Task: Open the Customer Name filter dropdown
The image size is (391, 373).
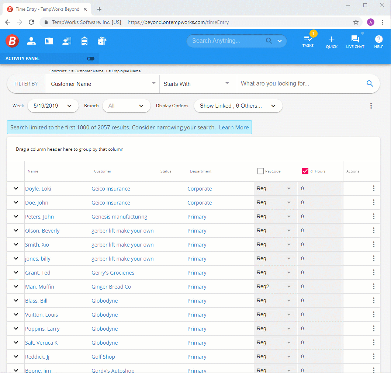Action: click(102, 84)
